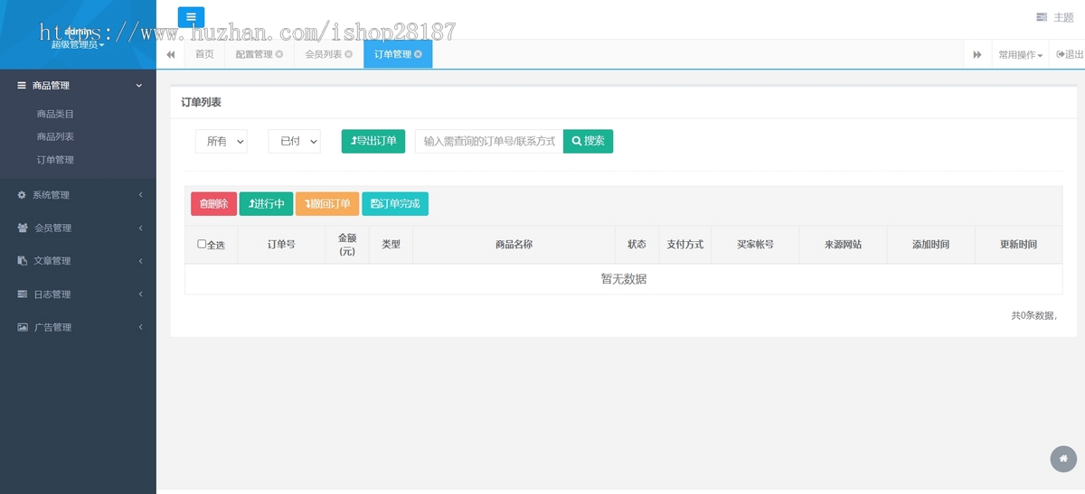Open 订单管理 in the sidebar
Viewport: 1085px width, 494px height.
[x=55, y=160]
